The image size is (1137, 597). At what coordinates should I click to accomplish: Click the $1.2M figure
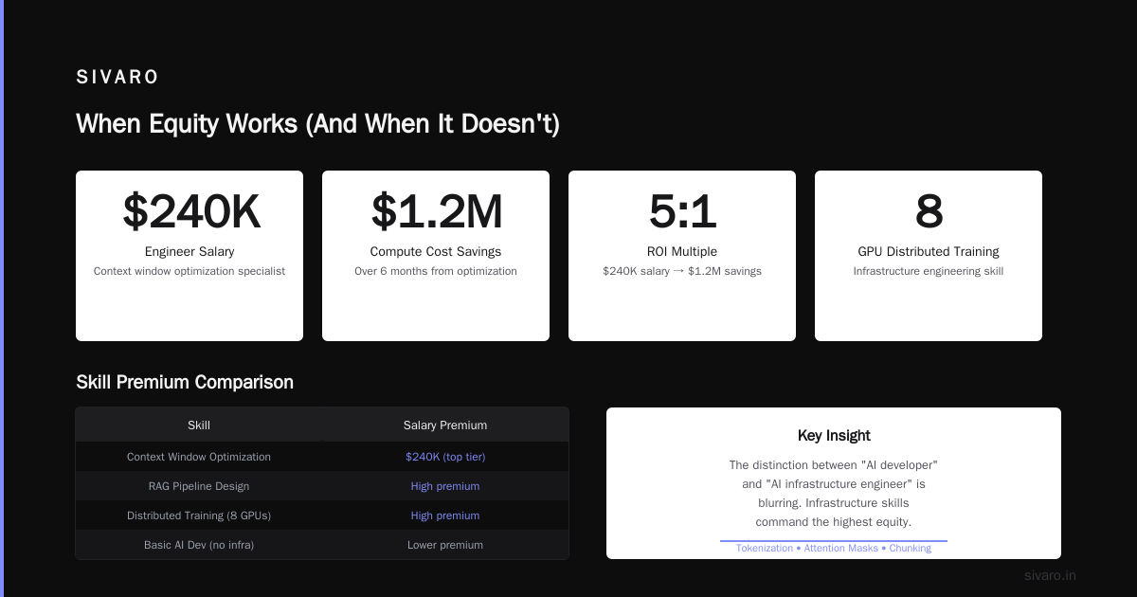436,211
